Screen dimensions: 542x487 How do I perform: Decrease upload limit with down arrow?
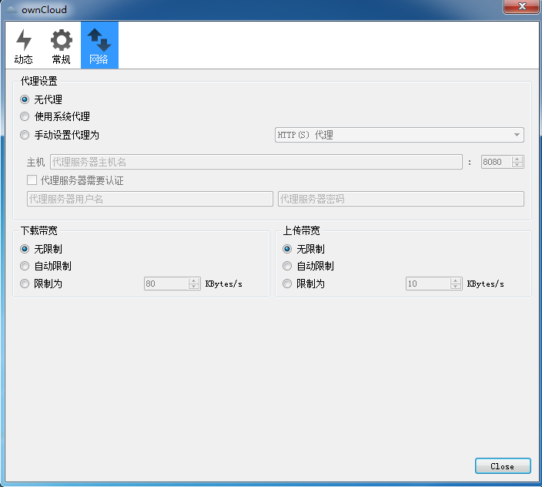tap(456, 287)
